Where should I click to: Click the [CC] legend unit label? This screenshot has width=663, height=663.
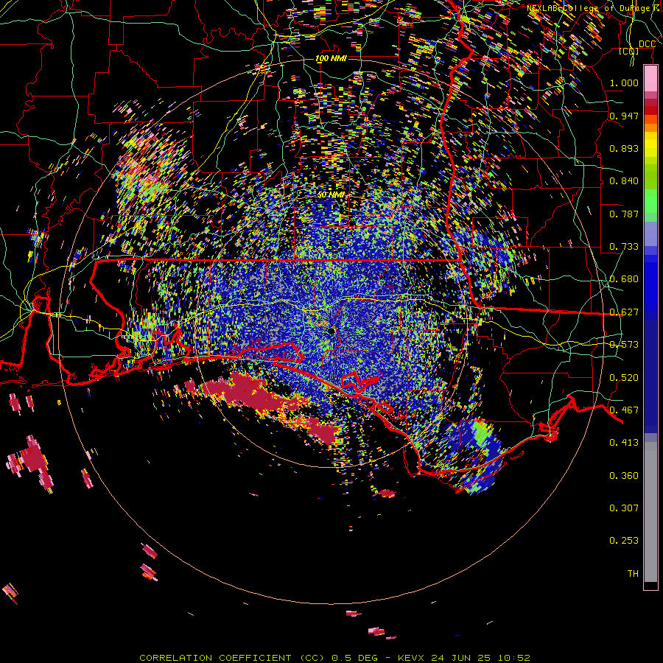tap(629, 51)
